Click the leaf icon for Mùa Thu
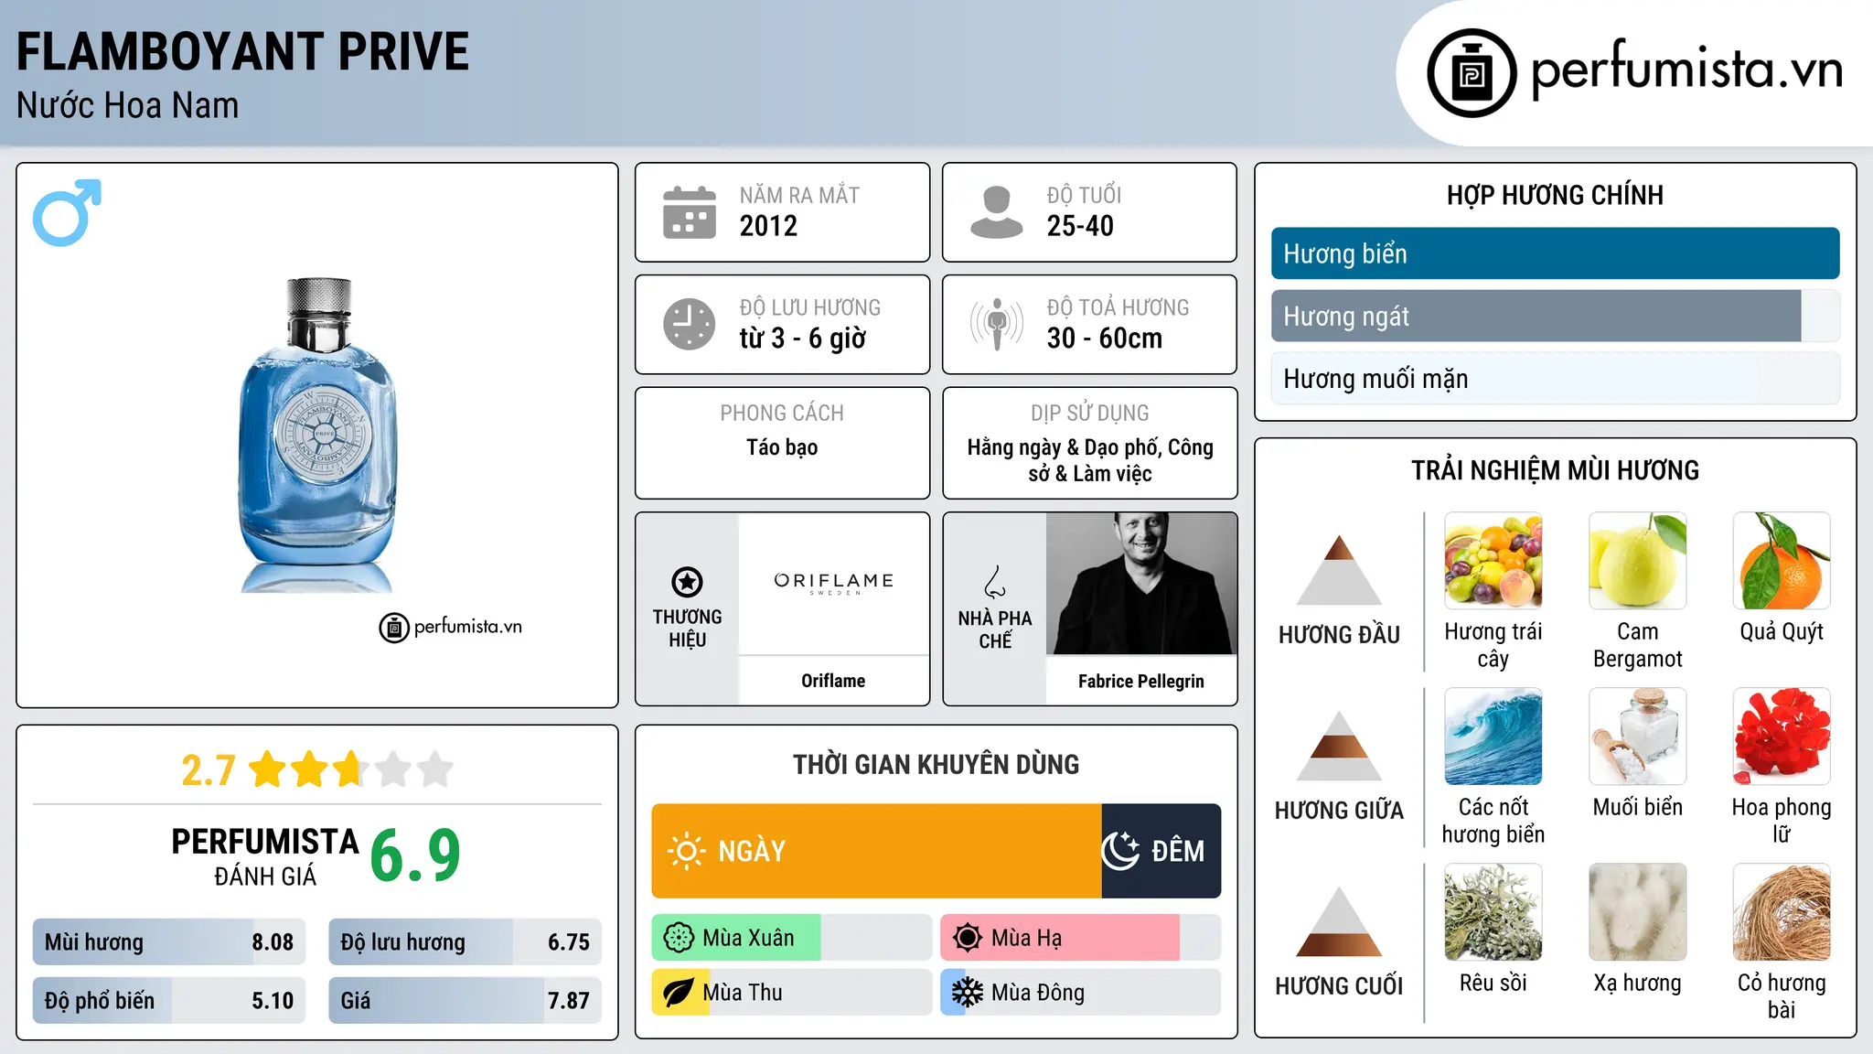The width and height of the screenshot is (1873, 1054). [x=679, y=993]
